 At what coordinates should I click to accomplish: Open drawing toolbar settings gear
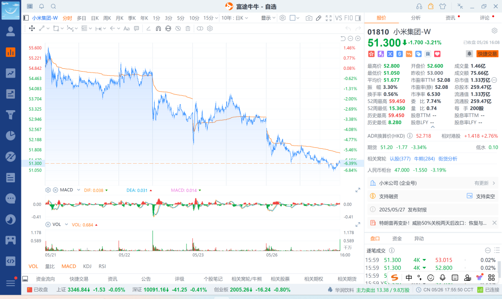[210, 28]
